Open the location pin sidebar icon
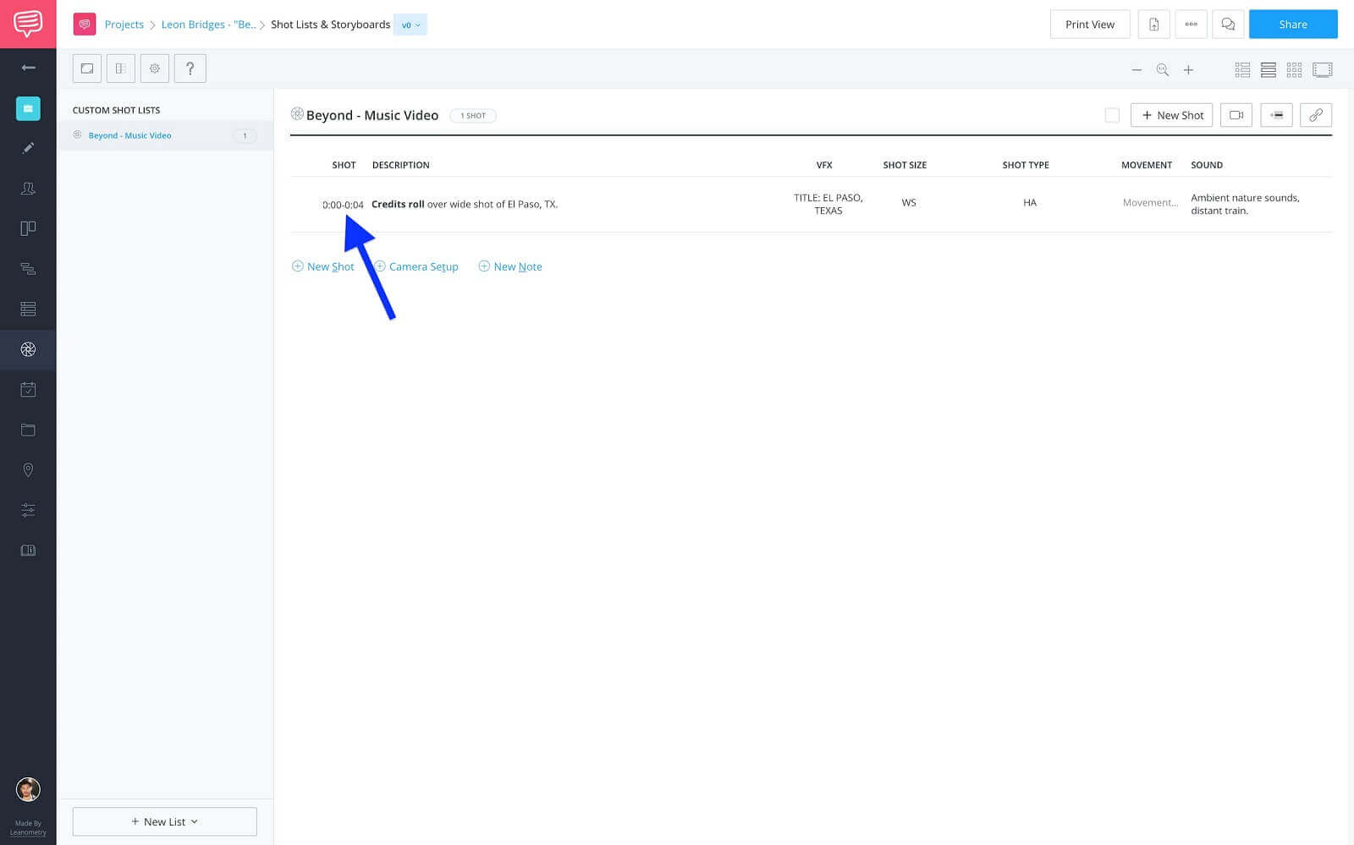The image size is (1354, 845). (28, 470)
